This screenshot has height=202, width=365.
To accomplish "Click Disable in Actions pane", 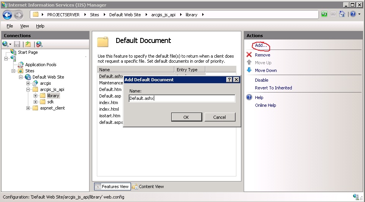I will [262, 80].
